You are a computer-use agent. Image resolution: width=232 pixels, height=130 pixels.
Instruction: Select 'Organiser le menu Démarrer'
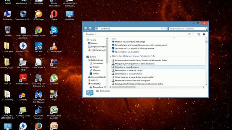158,67
